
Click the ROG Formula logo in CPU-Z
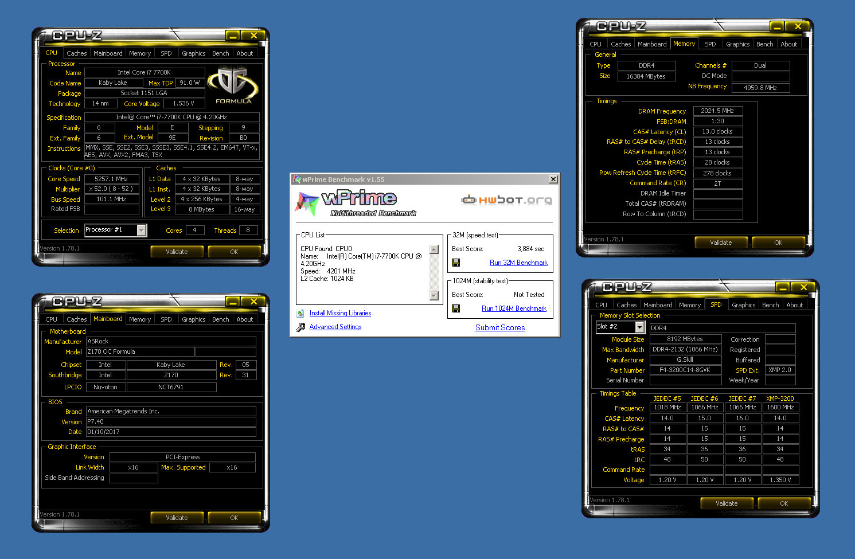(x=233, y=85)
